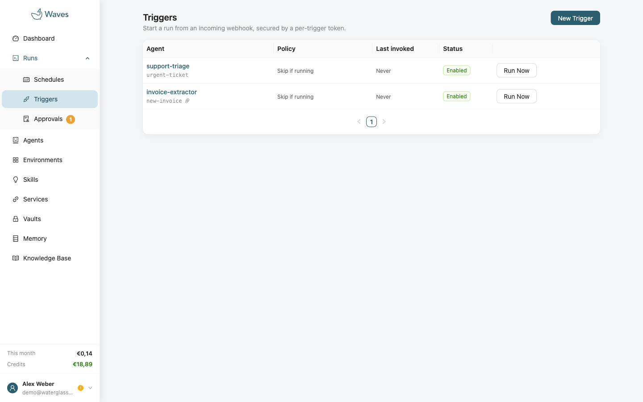Click the paperclip icon beside new-invoice
The width and height of the screenshot is (643, 402).
188,101
